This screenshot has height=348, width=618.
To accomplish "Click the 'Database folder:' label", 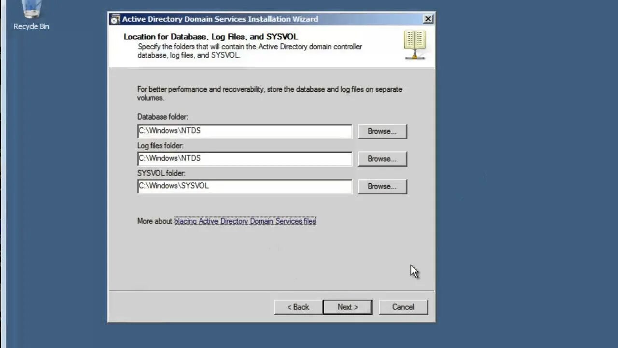I will [163, 117].
